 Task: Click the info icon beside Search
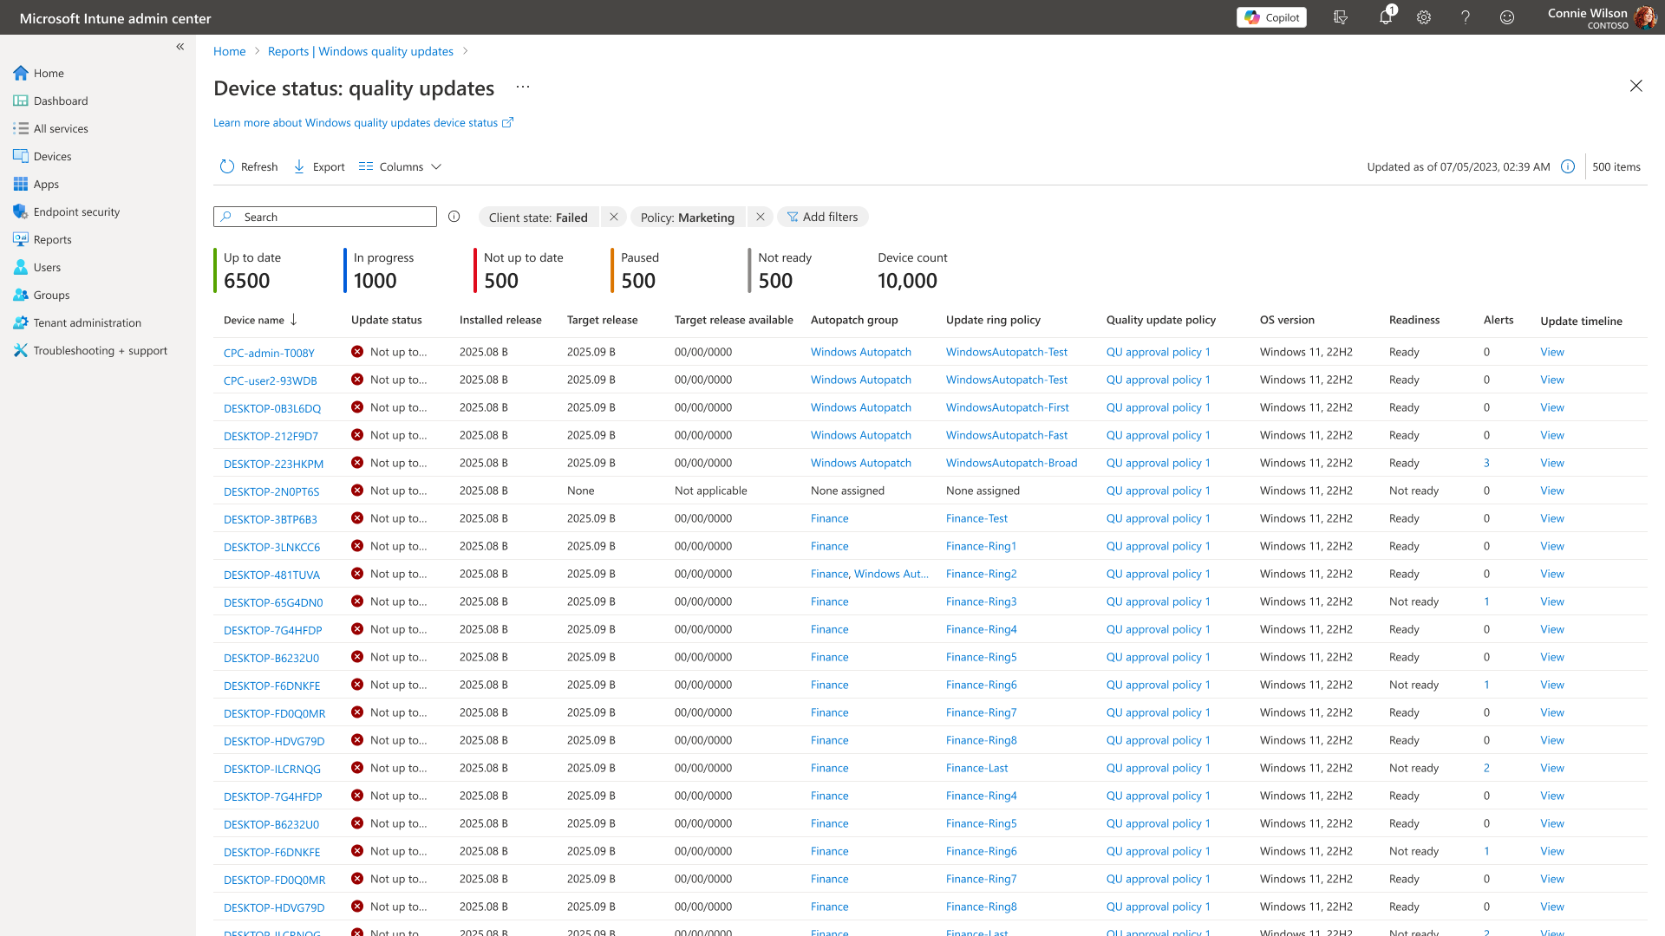pos(454,217)
